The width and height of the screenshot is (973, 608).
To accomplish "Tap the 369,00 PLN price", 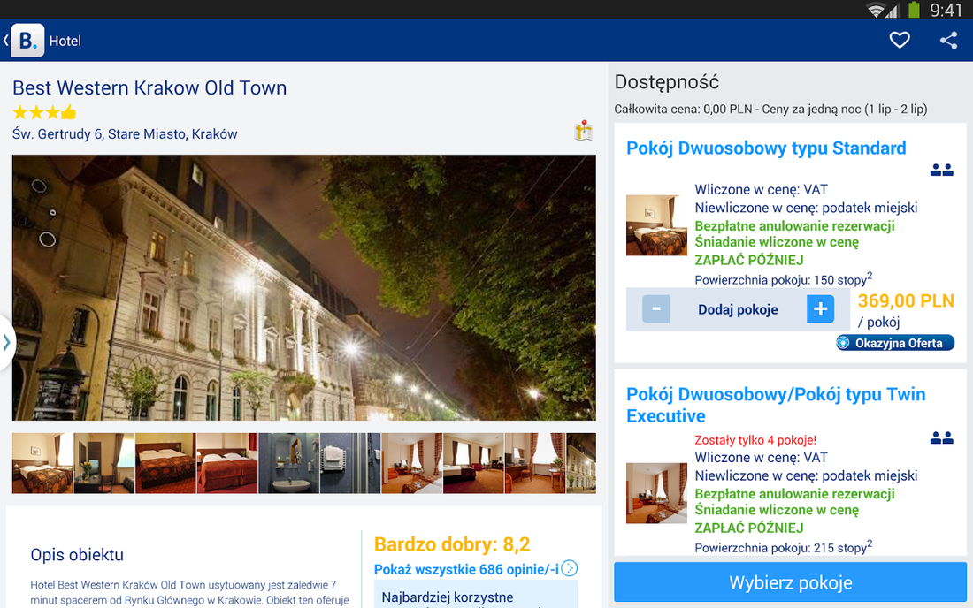I will point(906,301).
